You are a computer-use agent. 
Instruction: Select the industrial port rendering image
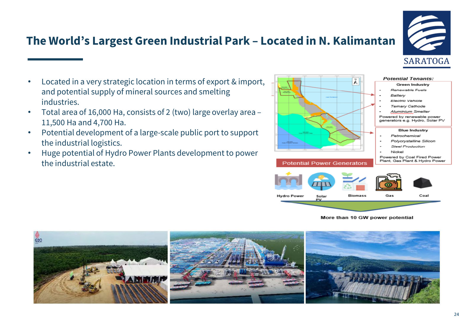tap(237, 267)
